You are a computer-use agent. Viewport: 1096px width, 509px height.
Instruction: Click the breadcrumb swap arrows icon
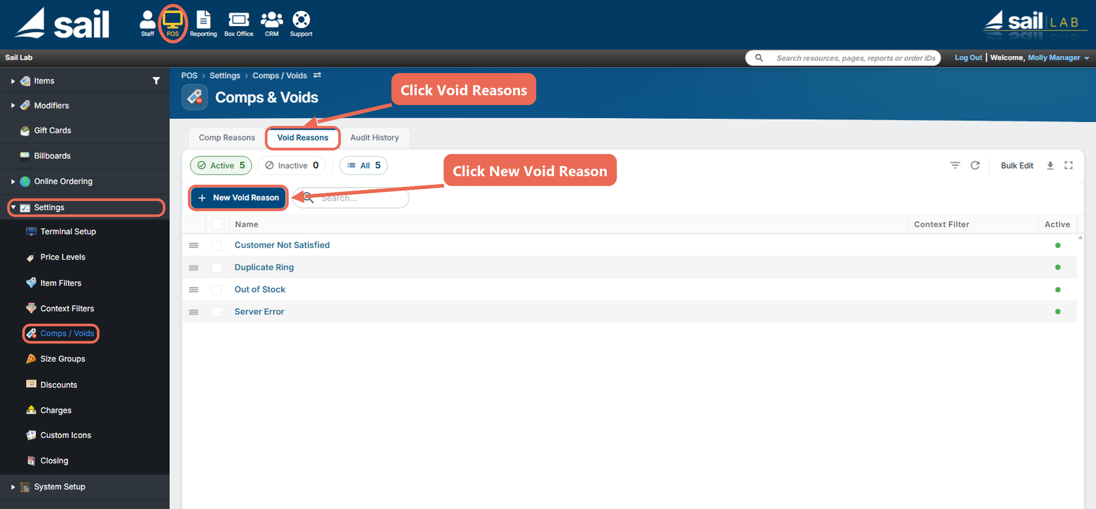coord(317,76)
